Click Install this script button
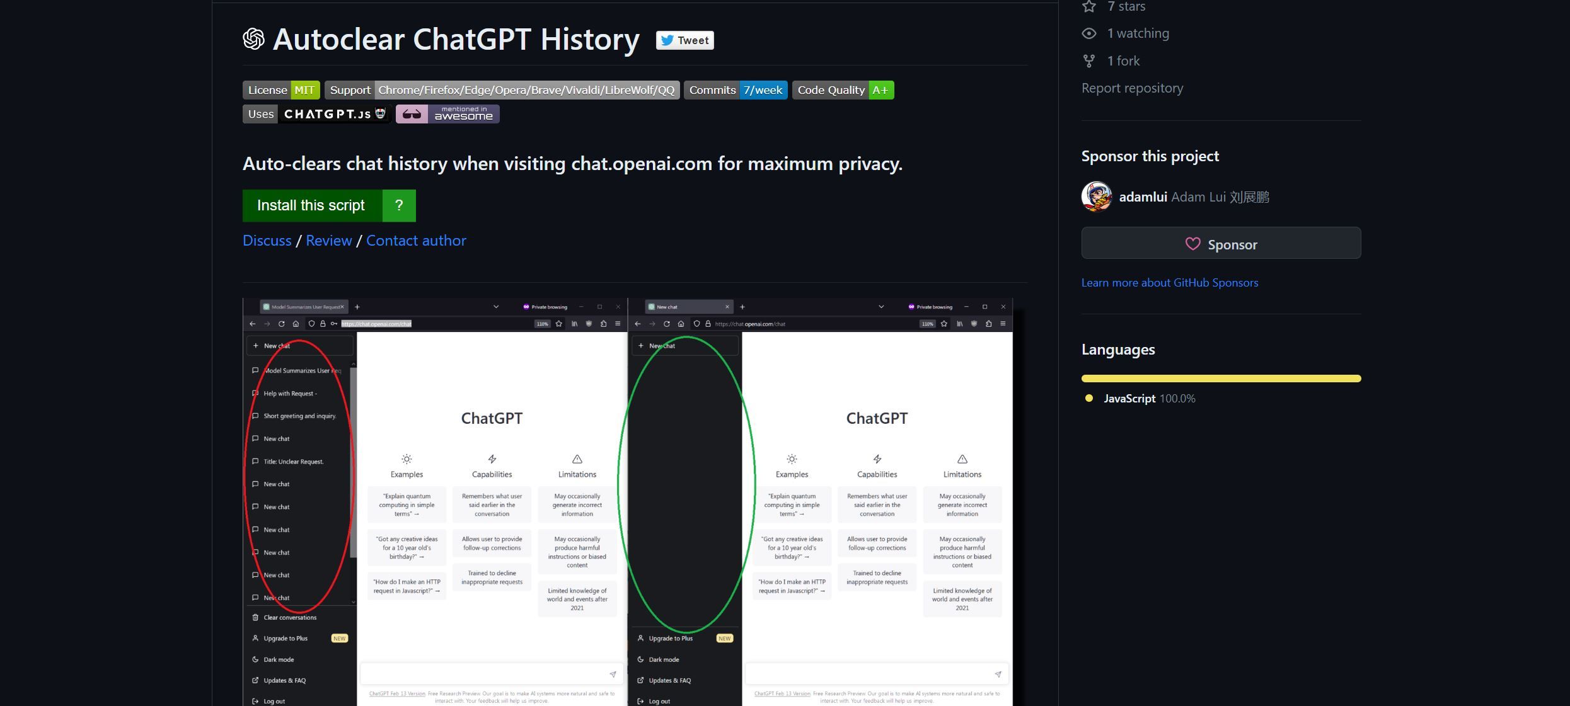The image size is (1570, 706). coord(312,205)
